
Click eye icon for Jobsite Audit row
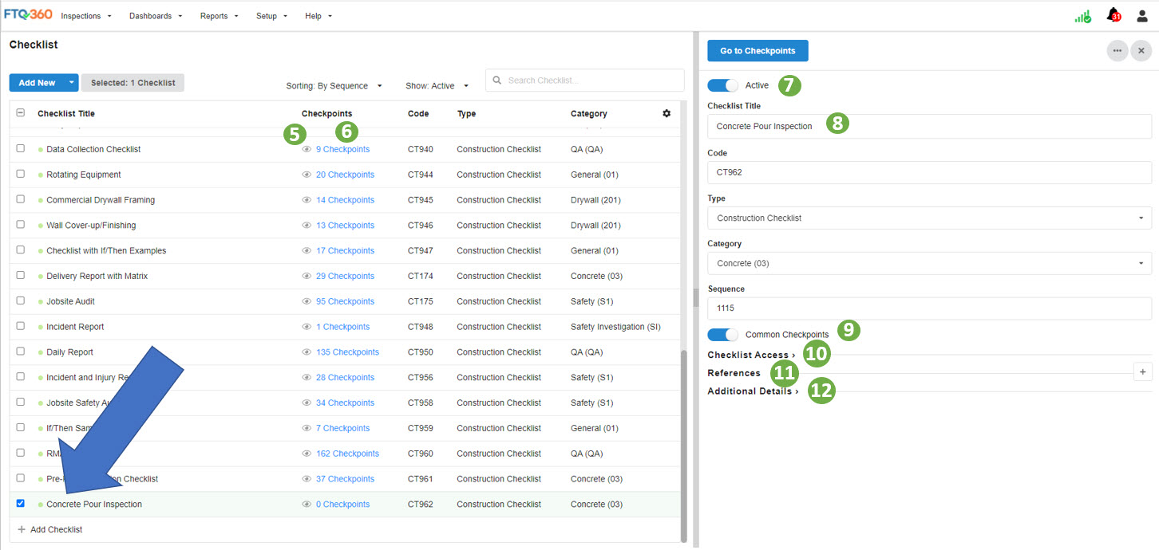click(x=307, y=301)
